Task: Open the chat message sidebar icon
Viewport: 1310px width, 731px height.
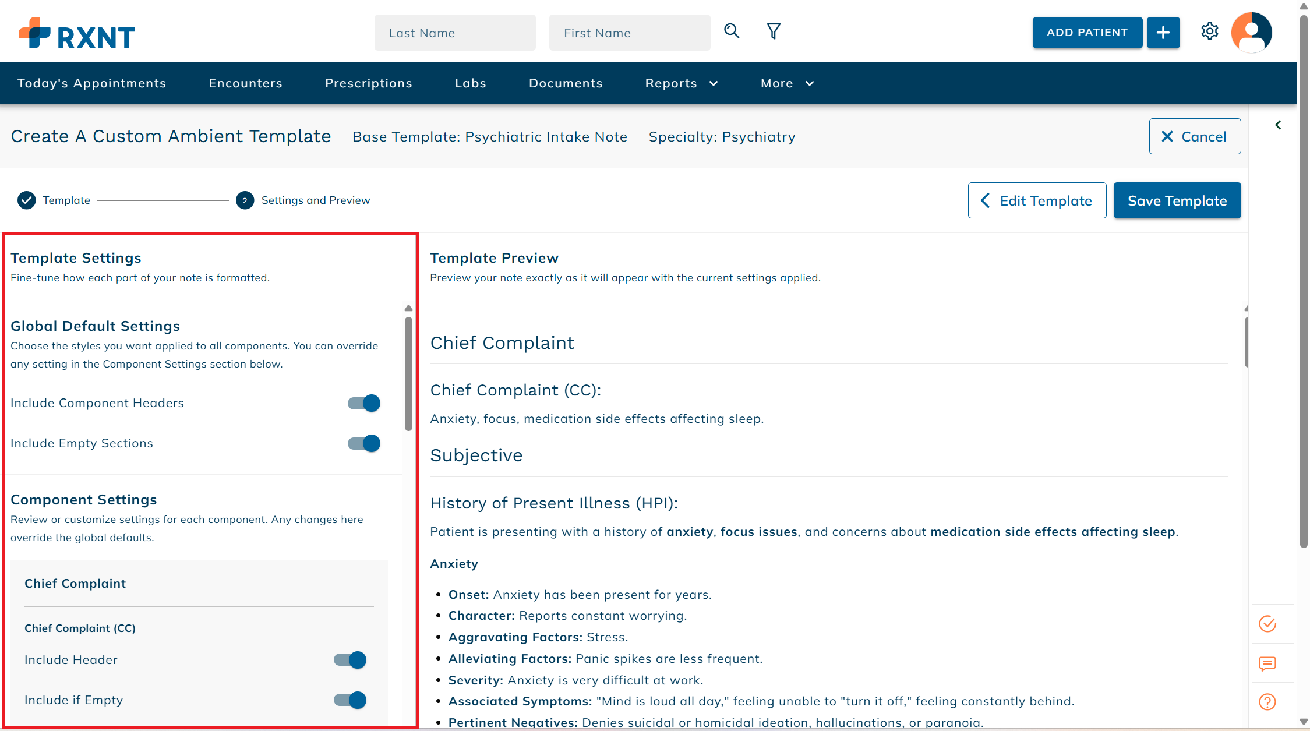Action: click(1267, 663)
